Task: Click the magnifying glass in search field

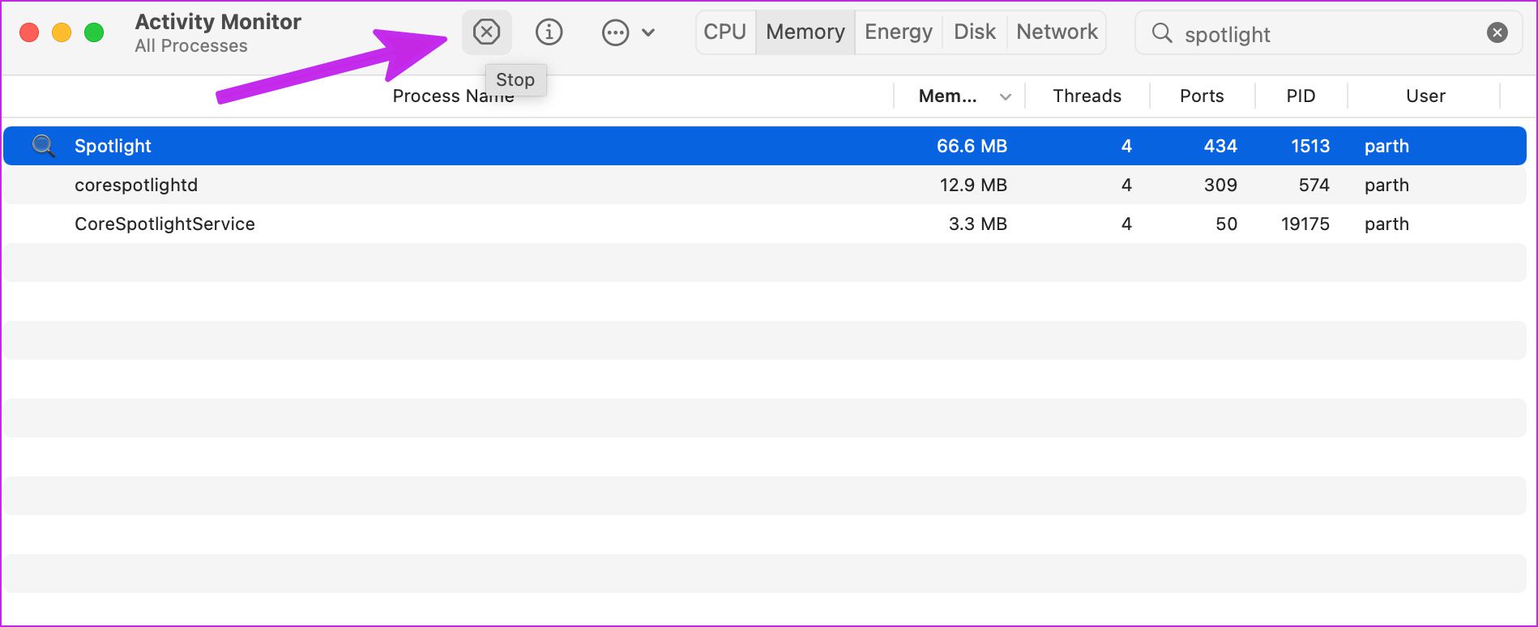Action: click(x=1161, y=33)
